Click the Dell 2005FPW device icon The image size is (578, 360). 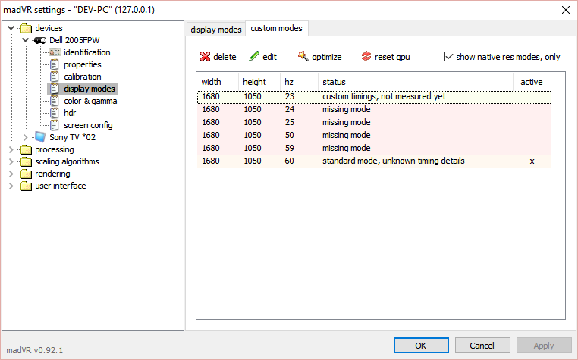point(40,40)
